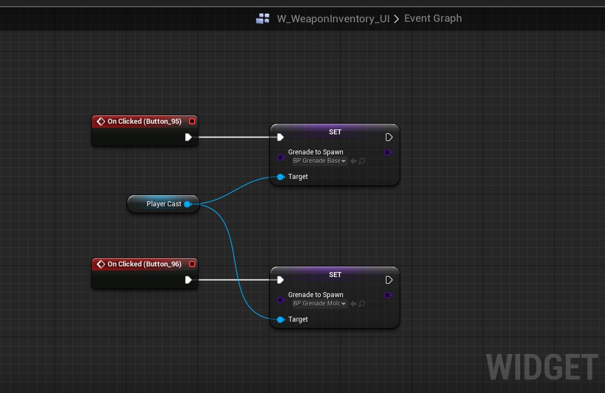Open W_WeaponInventory_UI in the breadcrumb
This screenshot has height=393, width=605.
(x=333, y=19)
